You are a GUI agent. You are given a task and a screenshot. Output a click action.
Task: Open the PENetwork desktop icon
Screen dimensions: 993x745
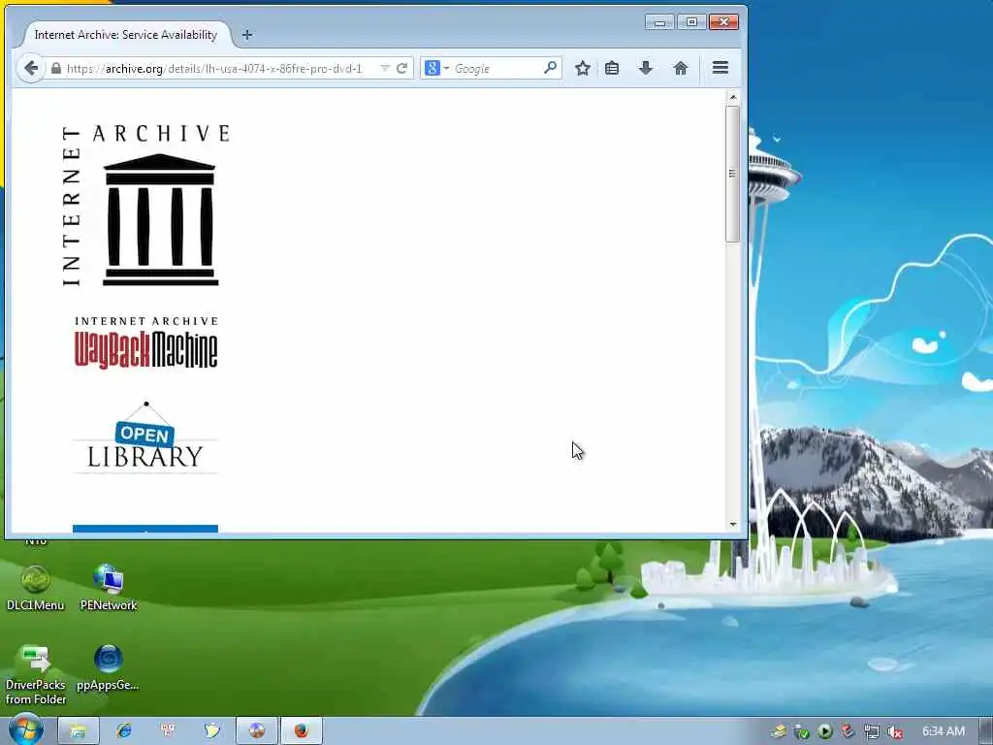point(109,589)
